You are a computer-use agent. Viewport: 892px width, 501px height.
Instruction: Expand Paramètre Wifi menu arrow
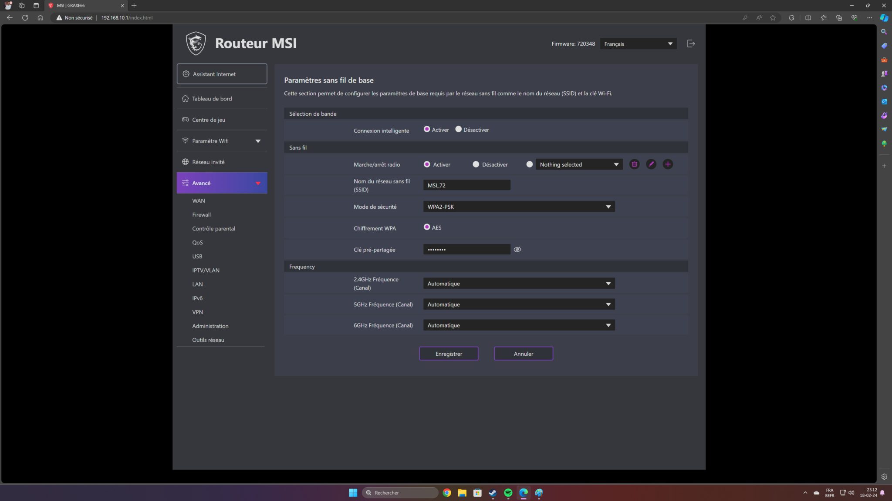point(258,141)
